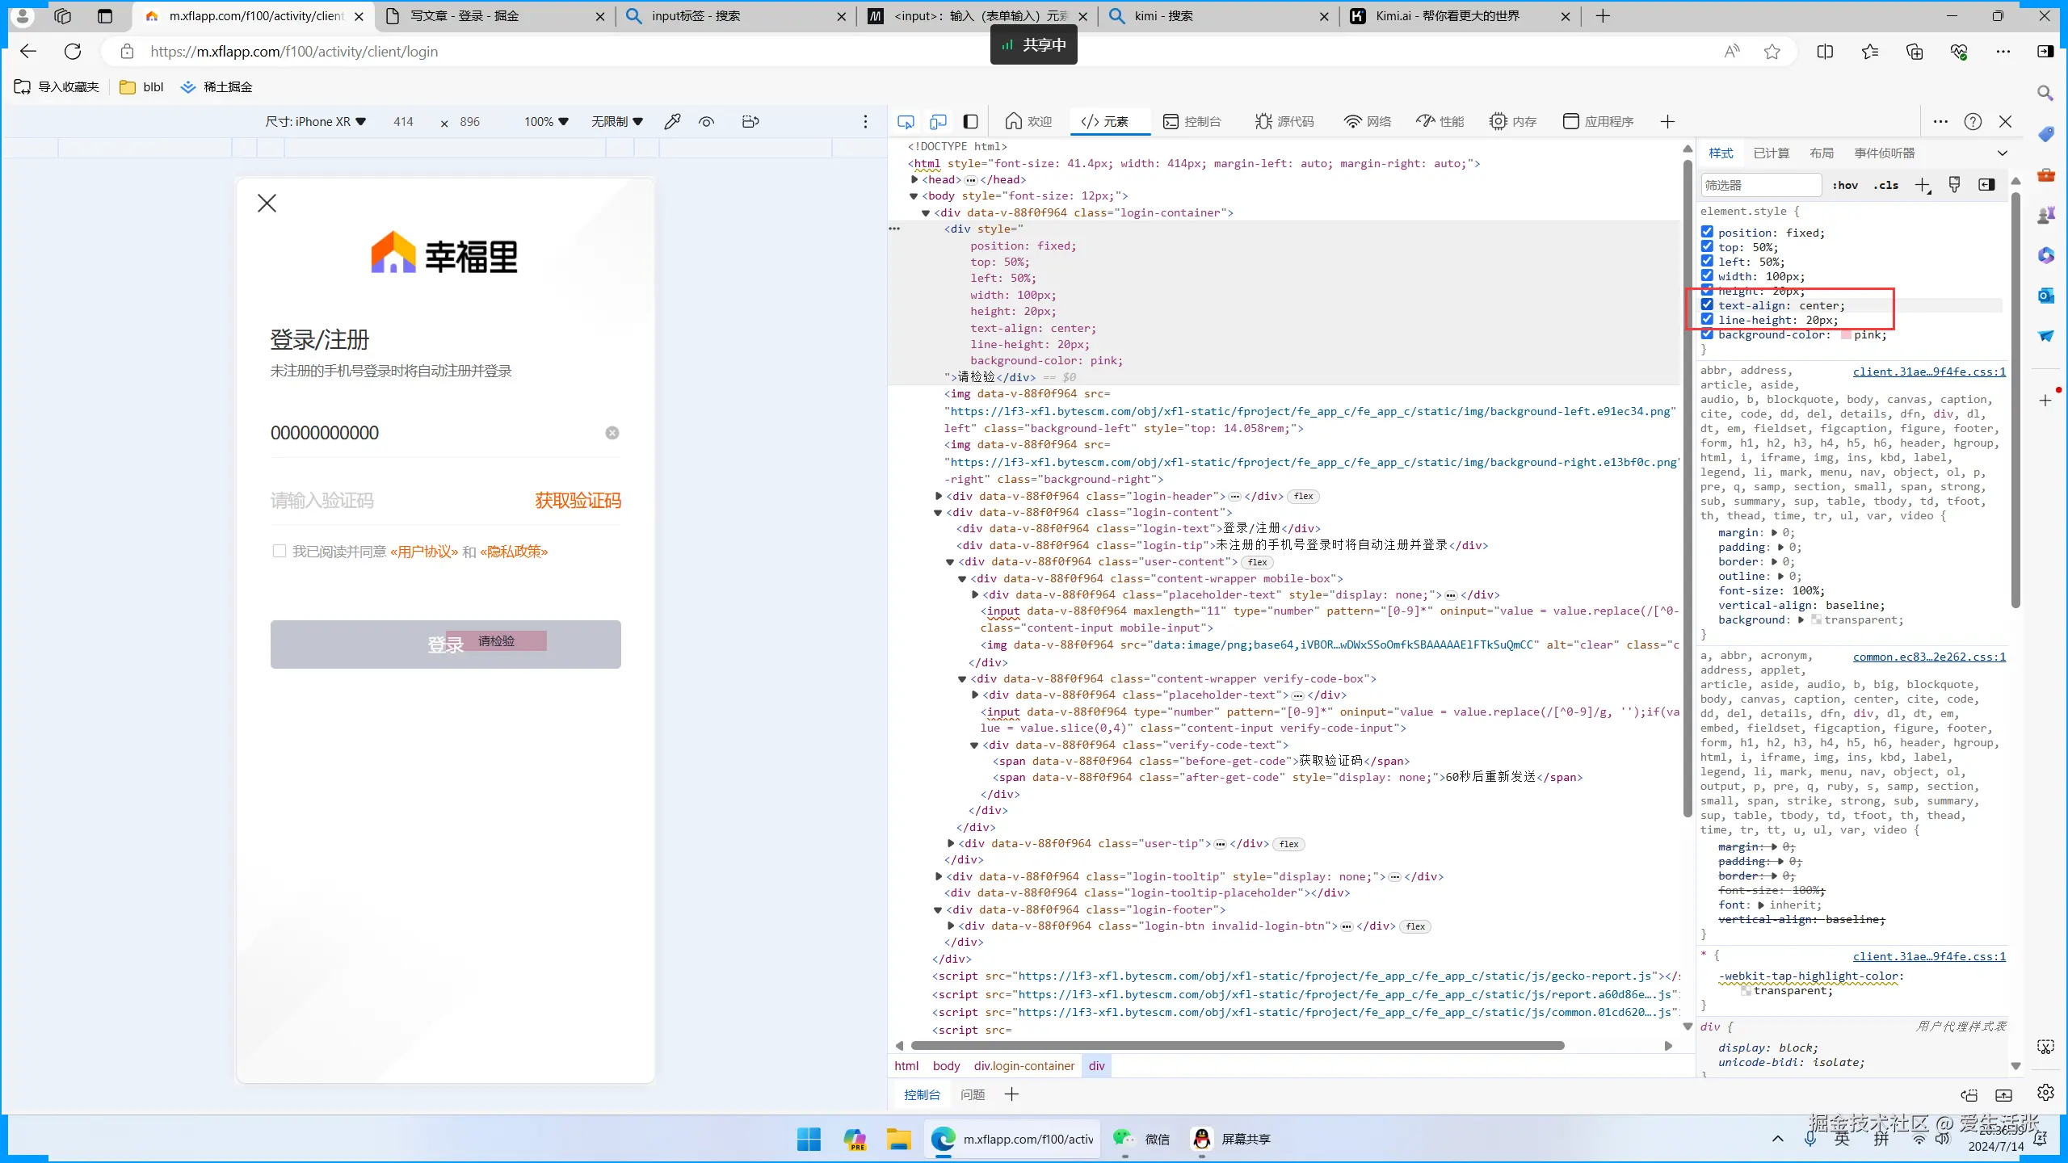The height and width of the screenshot is (1163, 2068).
Task: Click the inspect element picker icon
Action: [x=906, y=121]
